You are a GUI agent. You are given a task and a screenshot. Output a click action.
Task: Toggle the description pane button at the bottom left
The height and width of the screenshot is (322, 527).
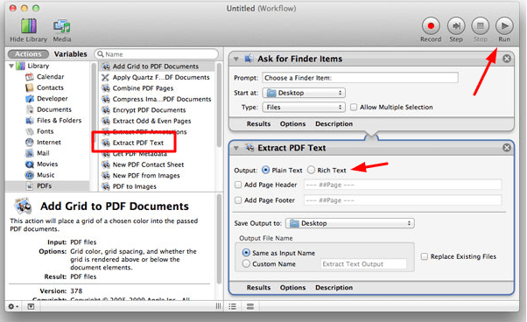[x=31, y=306]
